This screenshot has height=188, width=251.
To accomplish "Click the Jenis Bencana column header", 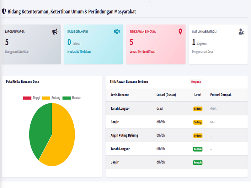I will (120, 95).
